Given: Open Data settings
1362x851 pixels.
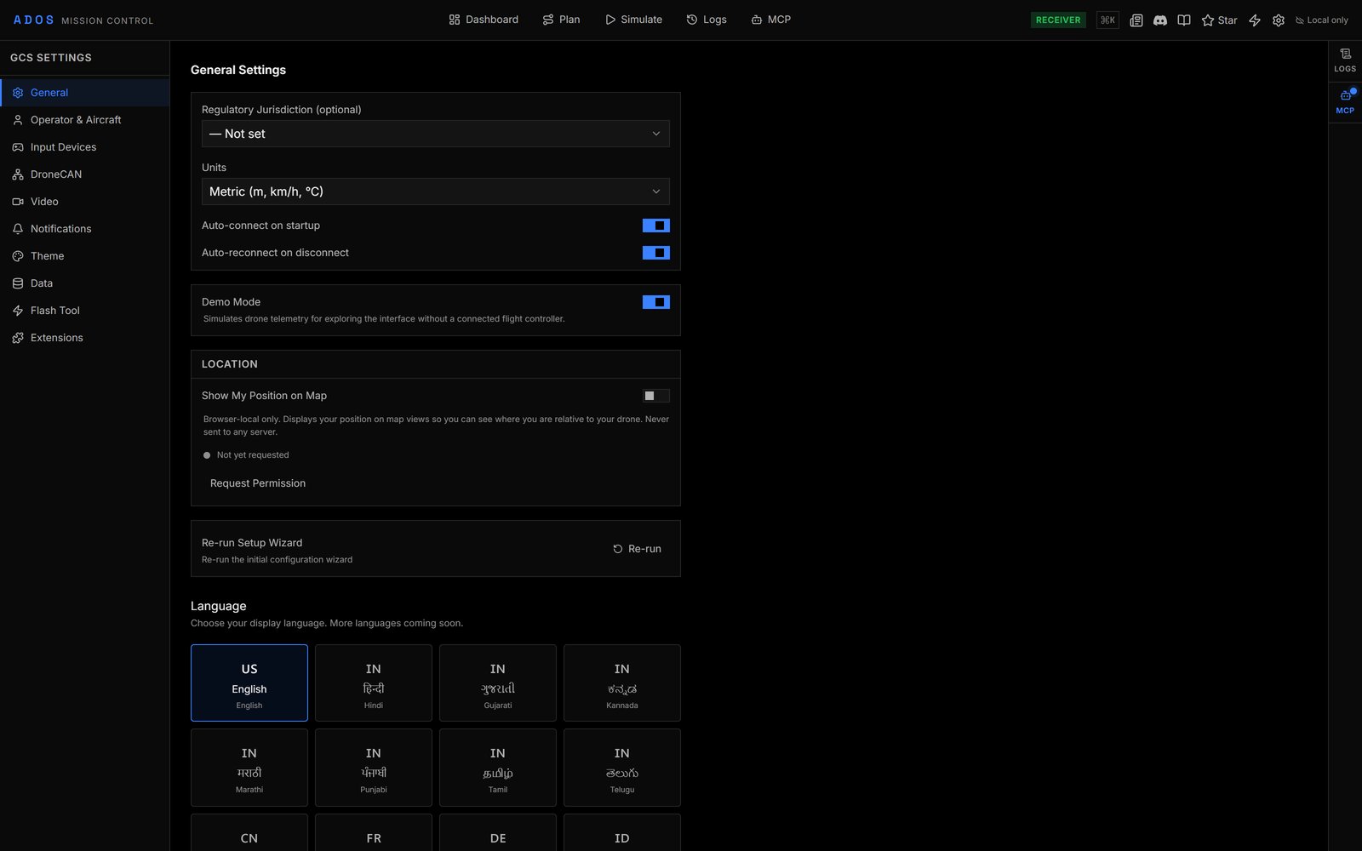Looking at the screenshot, I should 85,283.
